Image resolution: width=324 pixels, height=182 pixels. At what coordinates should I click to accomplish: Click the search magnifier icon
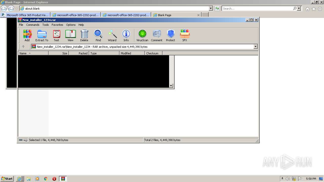(295, 9)
